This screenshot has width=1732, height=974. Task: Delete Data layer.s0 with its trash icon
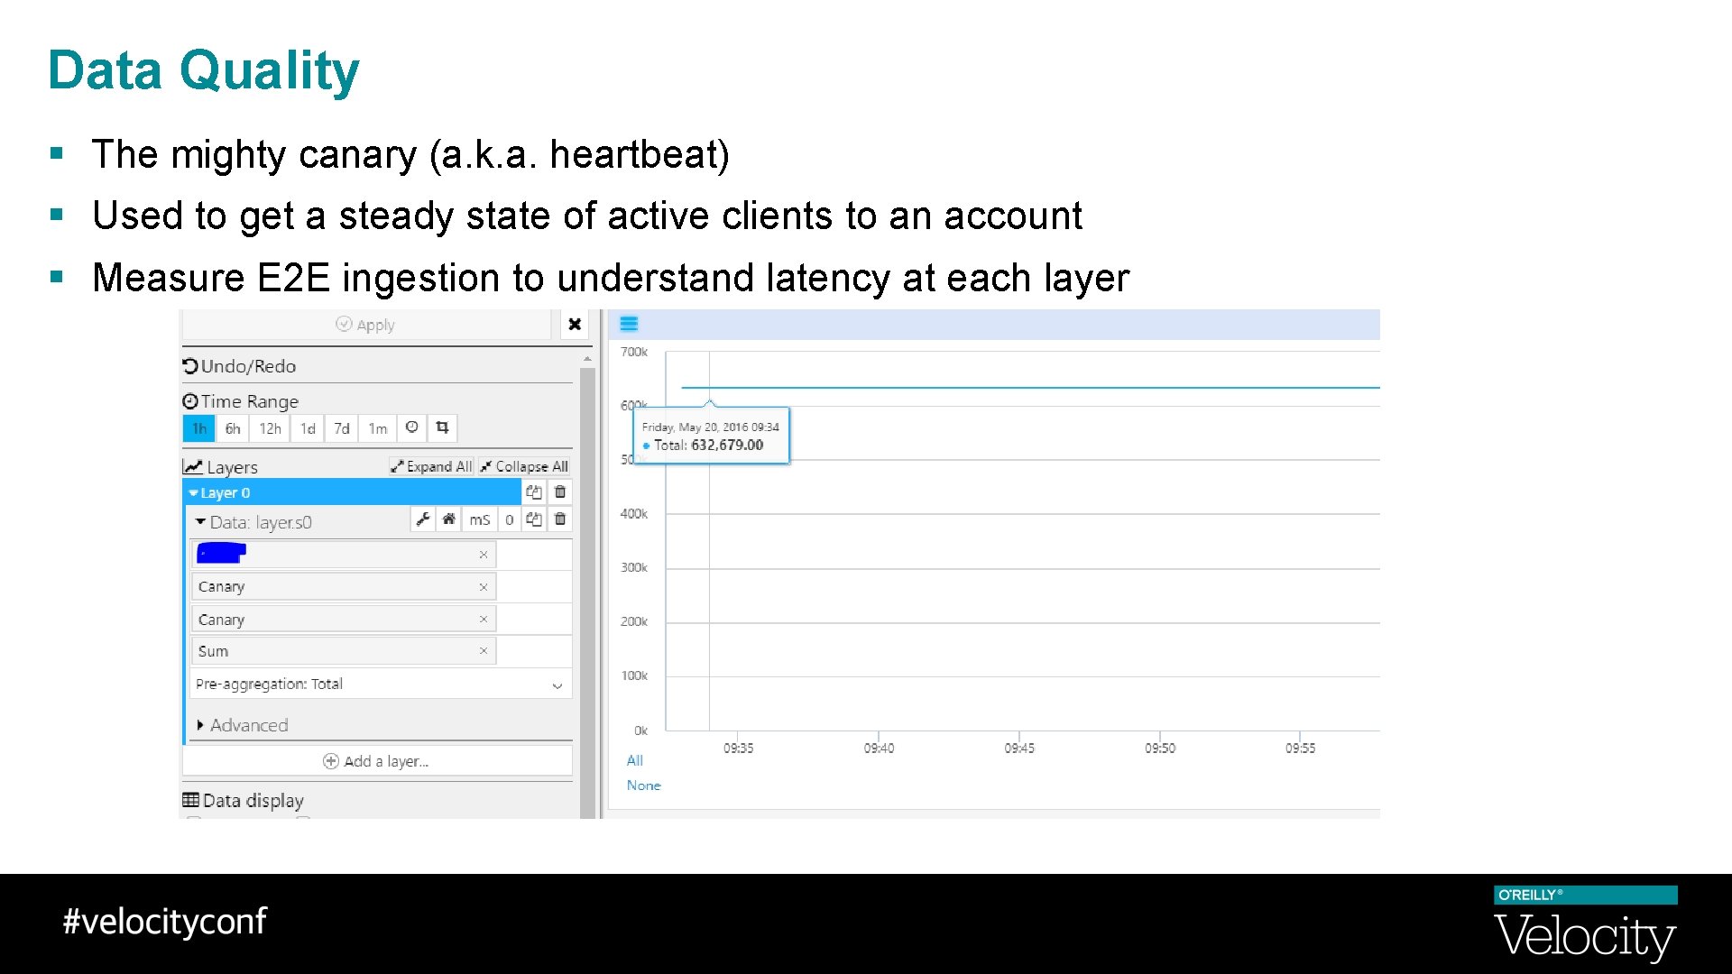560,519
